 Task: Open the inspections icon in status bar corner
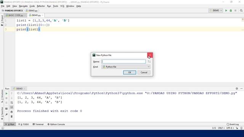pyautogui.click(x=241, y=128)
